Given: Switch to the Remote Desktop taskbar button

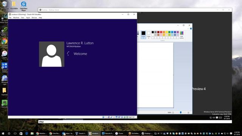Looking at the screenshot, I should coord(107,133).
